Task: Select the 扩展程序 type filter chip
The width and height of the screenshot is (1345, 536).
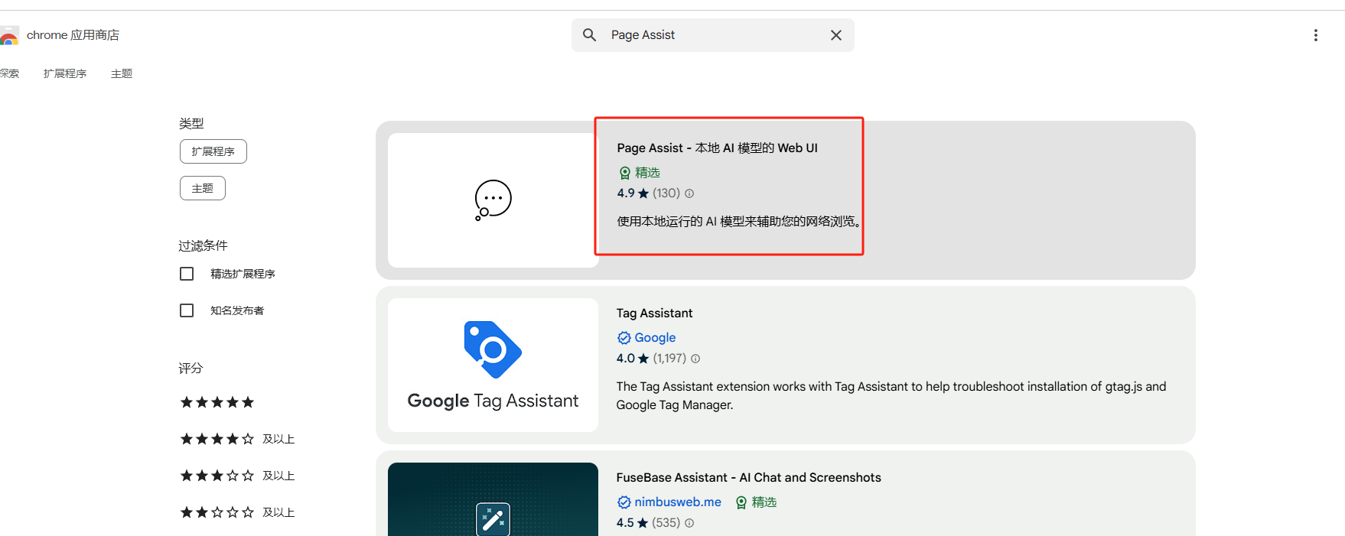Action: (213, 151)
